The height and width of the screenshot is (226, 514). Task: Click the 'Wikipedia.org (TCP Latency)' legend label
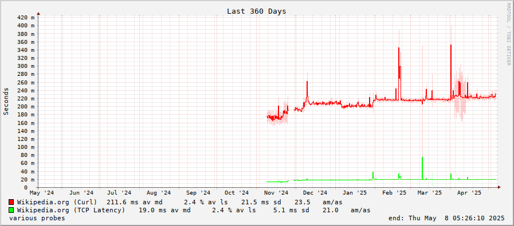71,211
